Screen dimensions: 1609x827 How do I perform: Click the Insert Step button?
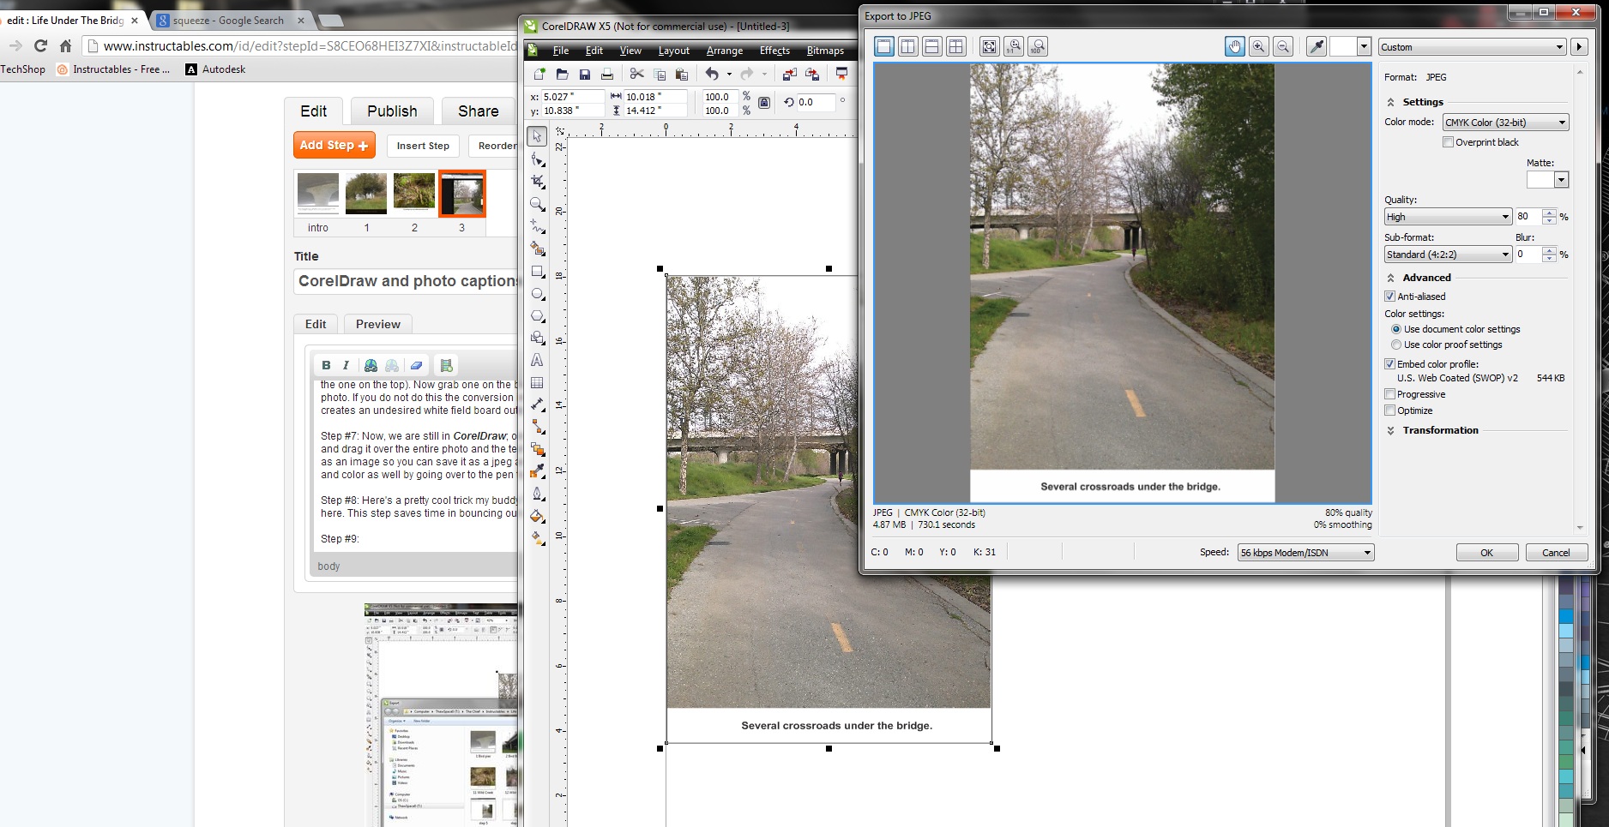point(423,146)
